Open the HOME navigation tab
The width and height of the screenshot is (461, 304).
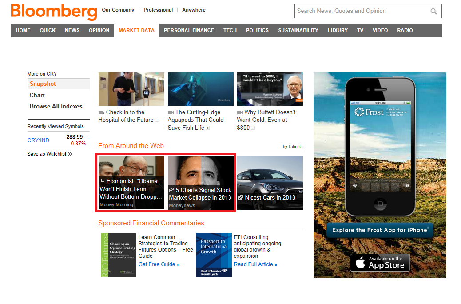pyautogui.click(x=23, y=31)
